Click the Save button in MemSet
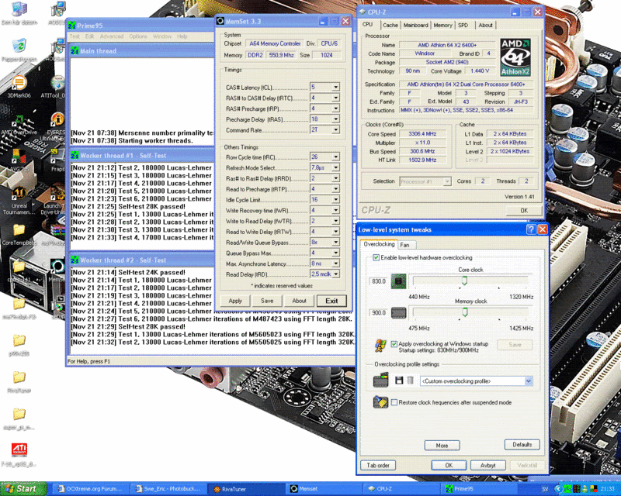This screenshot has height=496, width=621. (x=267, y=301)
